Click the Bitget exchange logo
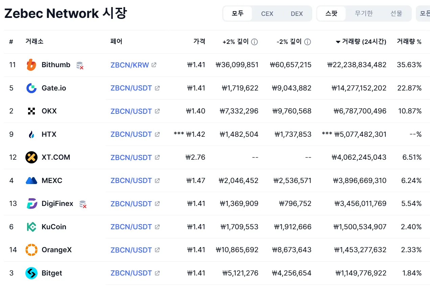This screenshot has width=430, height=288. [x=31, y=273]
